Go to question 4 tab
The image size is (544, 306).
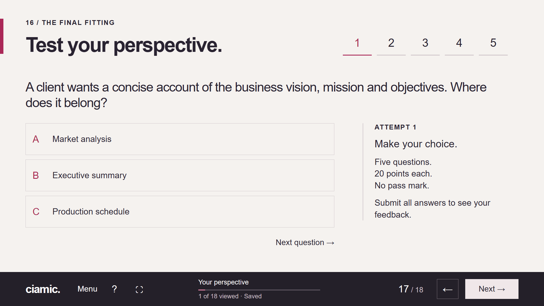point(459,45)
